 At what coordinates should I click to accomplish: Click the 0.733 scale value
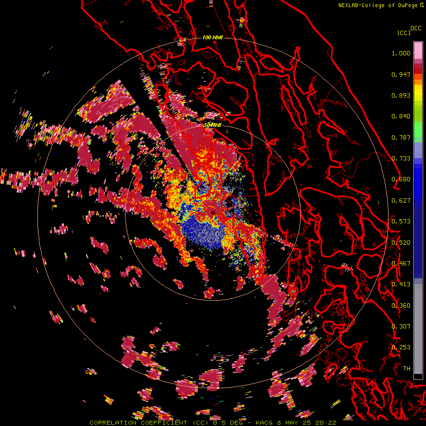401,159
